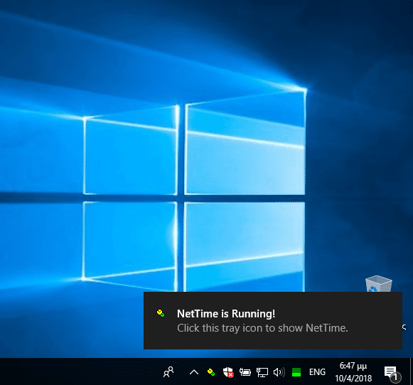
Task: Open the 6:47 clock calendar flyout
Action: click(x=353, y=366)
